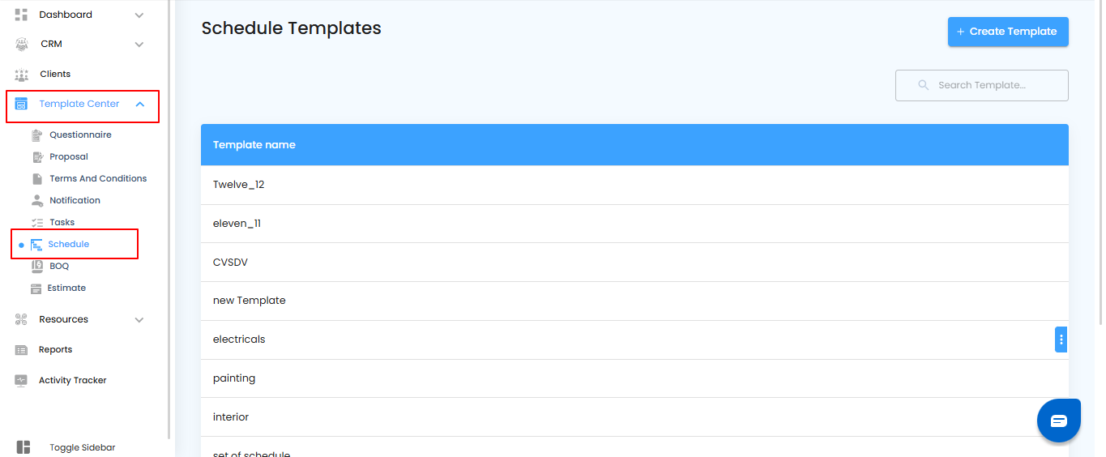1106x457 pixels.
Task: Click the Clients people icon
Action: [x=22, y=75]
